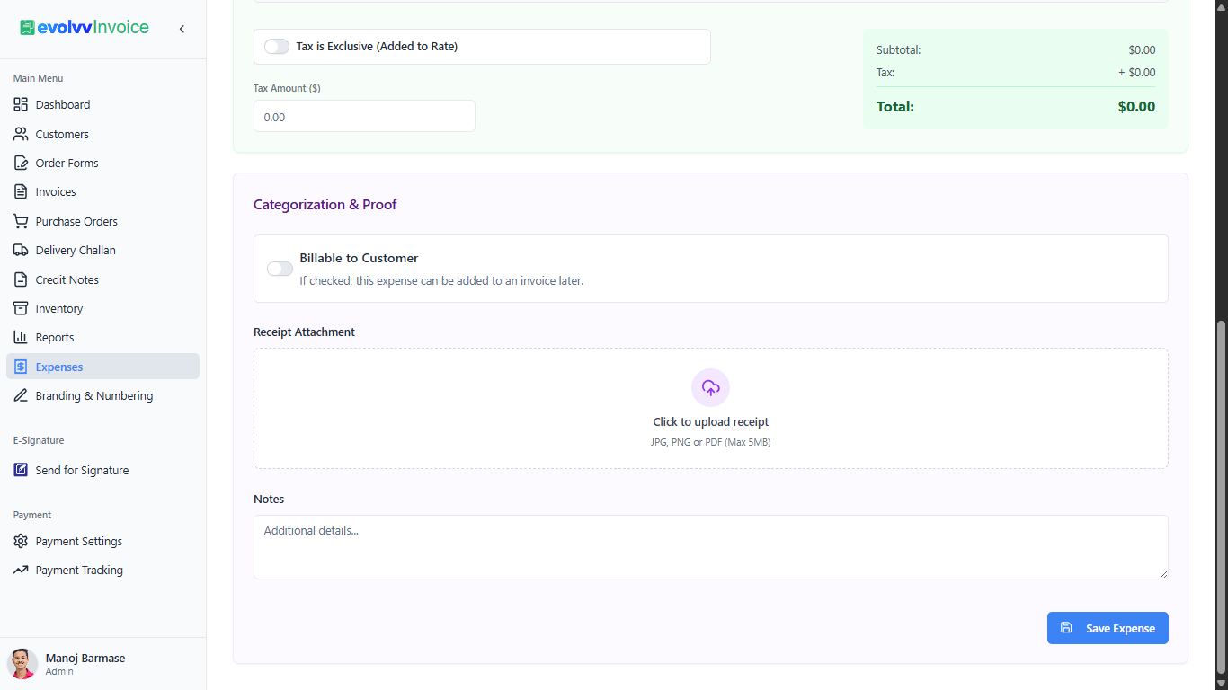Click the Customers people icon
The width and height of the screenshot is (1228, 690).
click(x=21, y=134)
